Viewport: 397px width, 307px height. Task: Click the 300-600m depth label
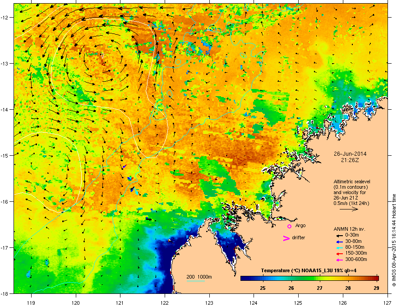pyautogui.click(x=356, y=259)
